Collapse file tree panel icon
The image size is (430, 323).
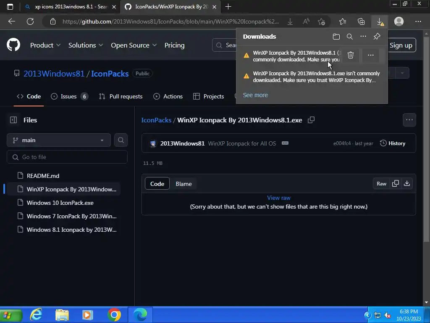(x=13, y=120)
